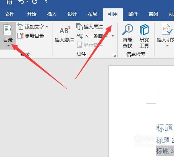
Task: Click the 插入引文 document icon
Action: 166,29
